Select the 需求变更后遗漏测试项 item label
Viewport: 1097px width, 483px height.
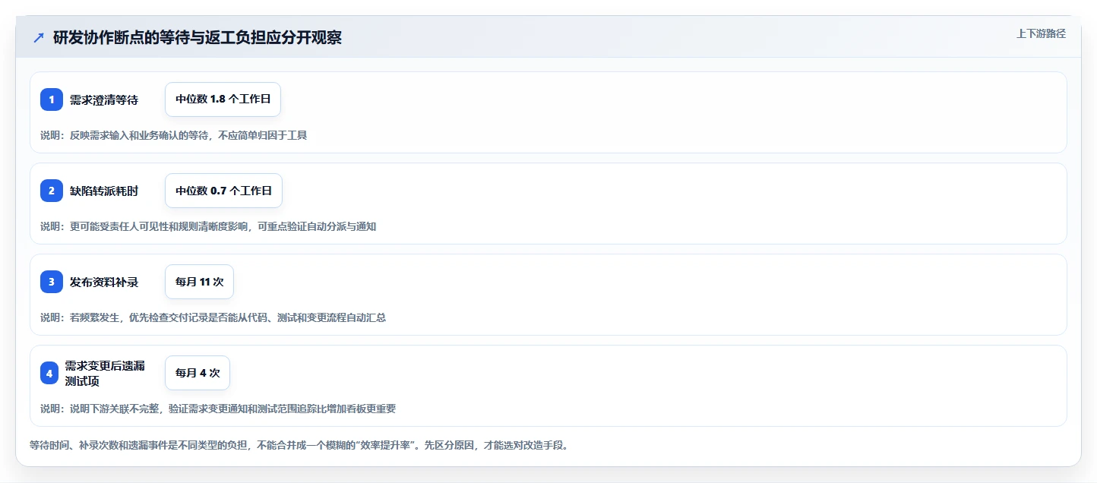pos(105,373)
